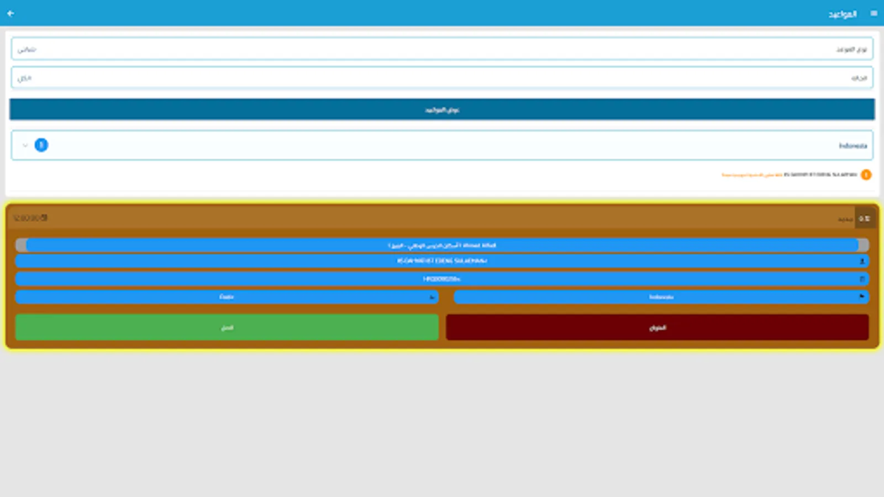Click the orange numbered badge under the Indonesia row

[866, 175]
